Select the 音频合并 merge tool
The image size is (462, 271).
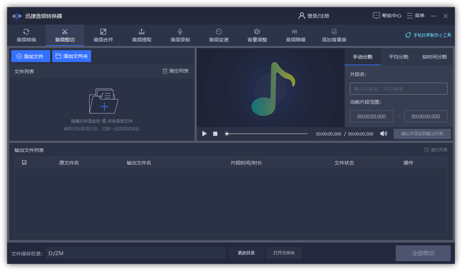coord(103,35)
